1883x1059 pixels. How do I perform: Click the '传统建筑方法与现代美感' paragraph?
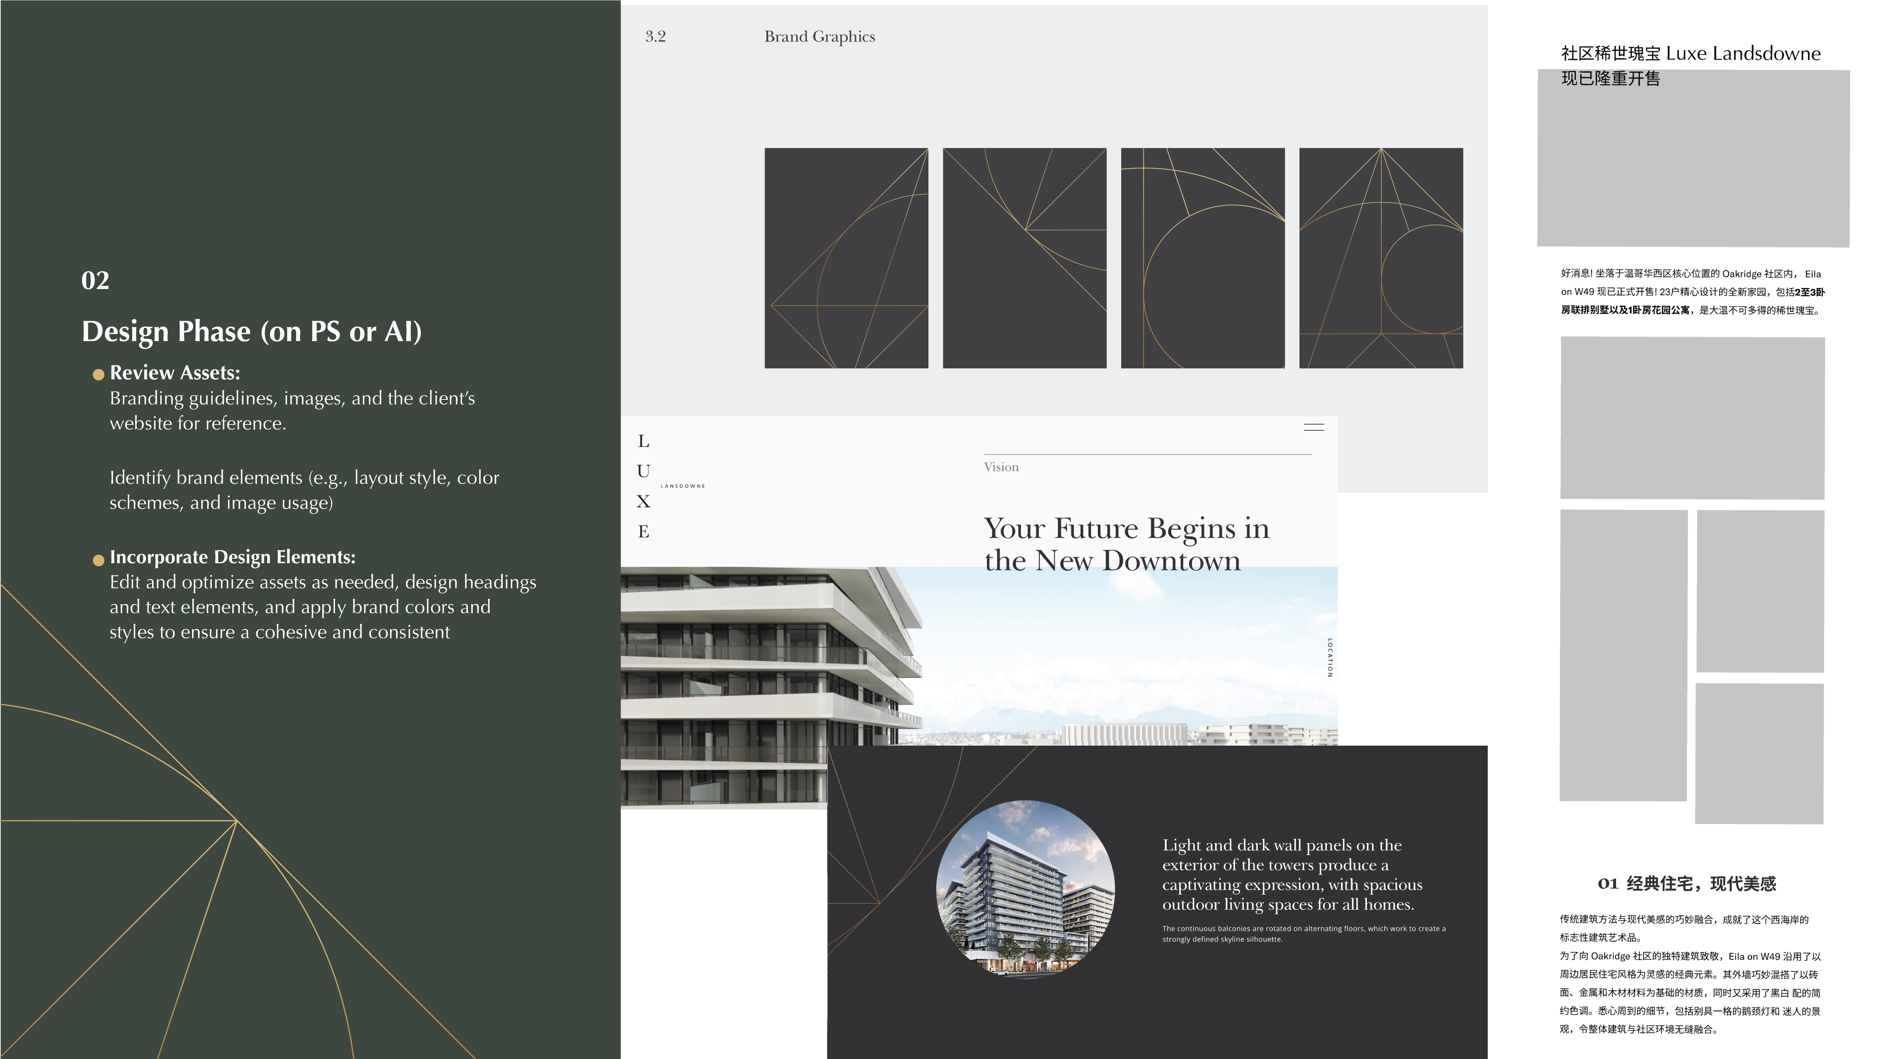[1690, 974]
